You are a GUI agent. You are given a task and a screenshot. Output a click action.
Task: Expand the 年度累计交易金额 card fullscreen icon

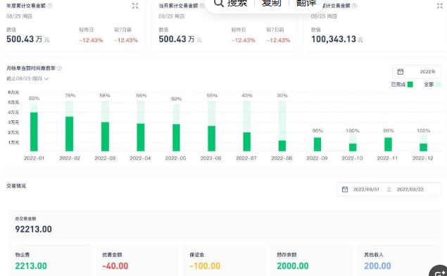pyautogui.click(x=135, y=6)
